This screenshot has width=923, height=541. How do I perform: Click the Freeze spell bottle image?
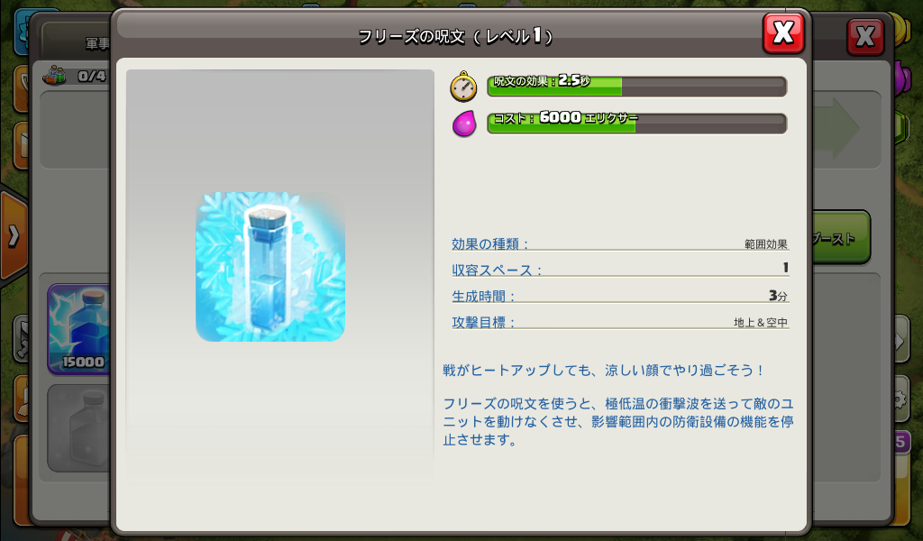[270, 267]
